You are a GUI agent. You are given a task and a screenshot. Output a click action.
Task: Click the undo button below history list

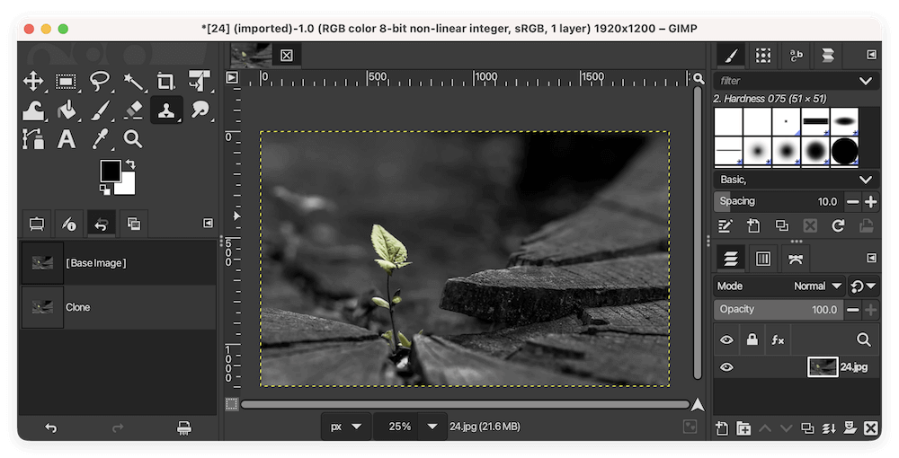[x=51, y=427]
